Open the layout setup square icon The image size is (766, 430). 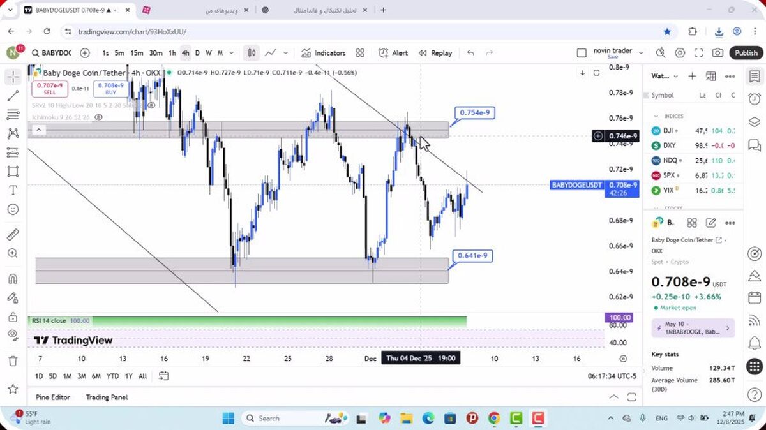pyautogui.click(x=581, y=53)
